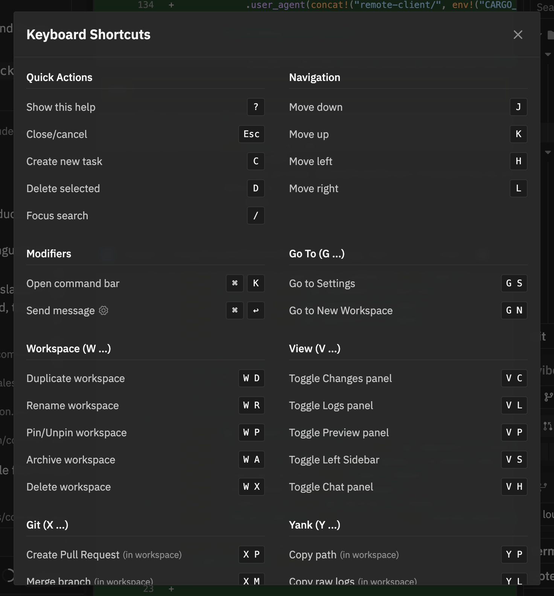Close the Keyboard Shortcuts dialog
This screenshot has width=554, height=596.
[x=518, y=35]
